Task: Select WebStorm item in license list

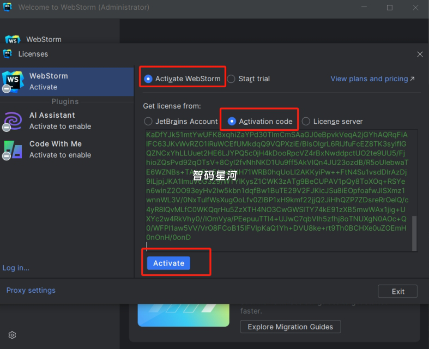Action: point(67,82)
